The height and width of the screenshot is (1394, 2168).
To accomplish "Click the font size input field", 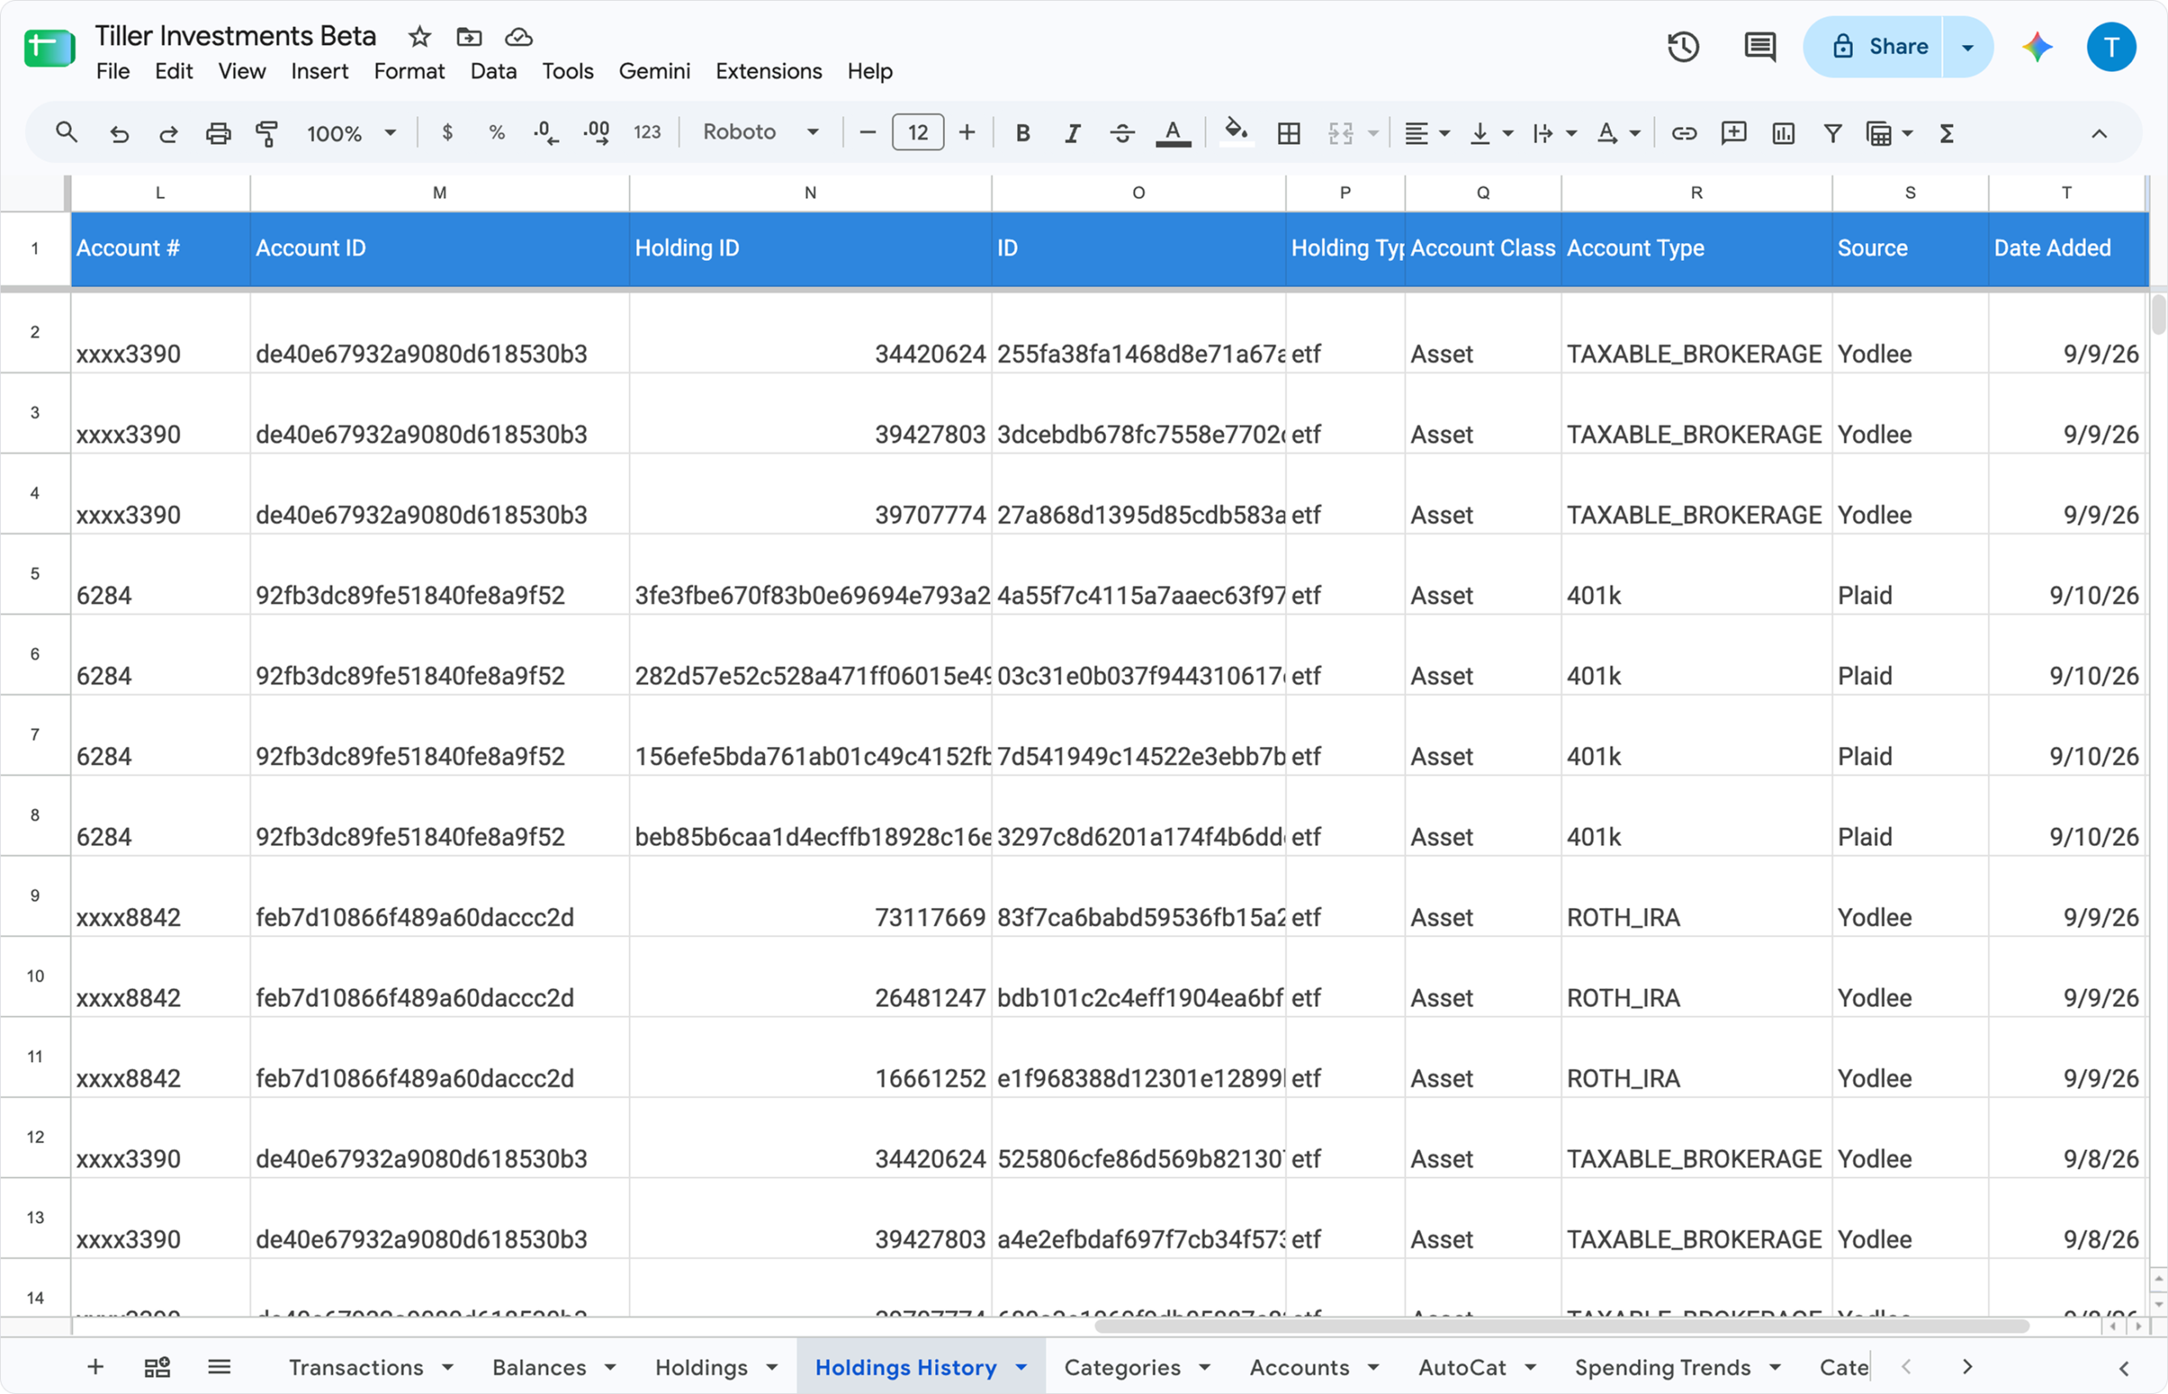I will coord(918,133).
